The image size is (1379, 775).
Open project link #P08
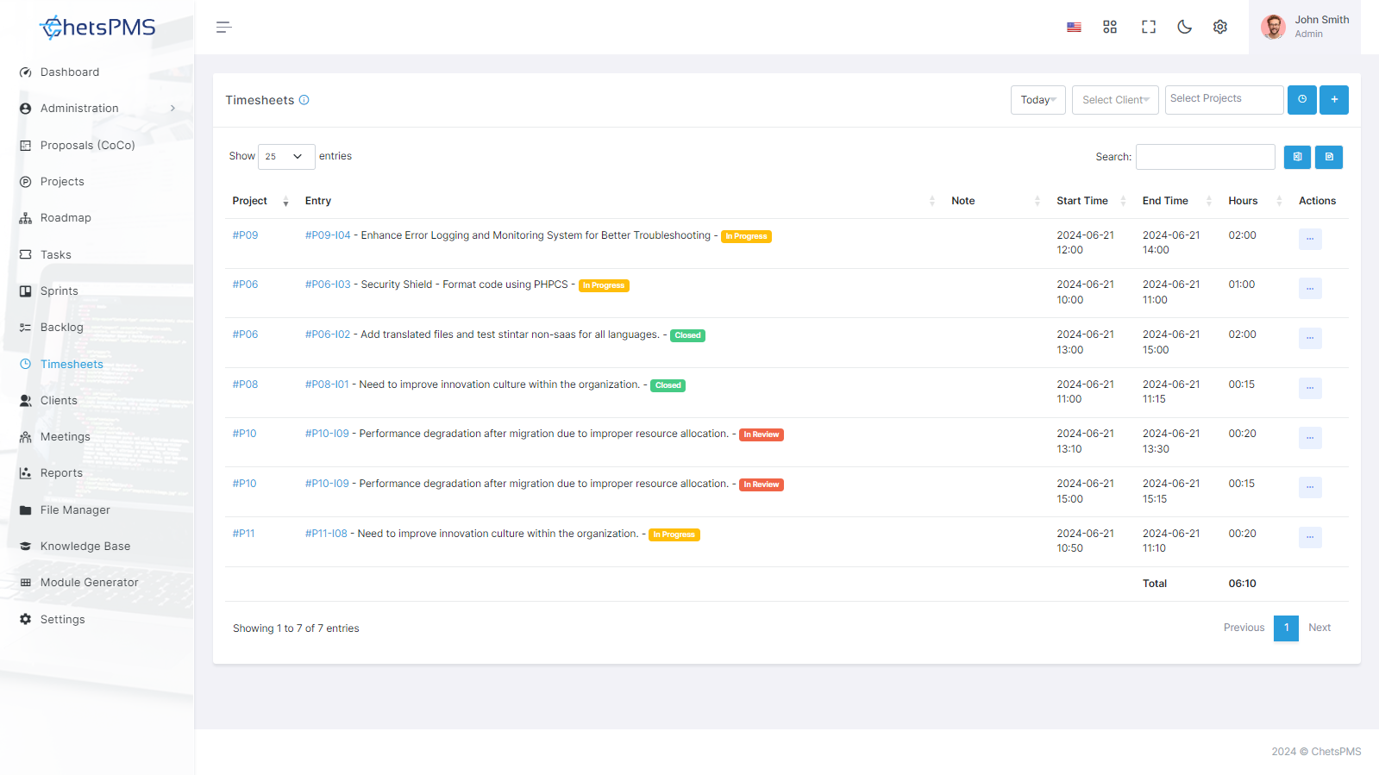[245, 384]
